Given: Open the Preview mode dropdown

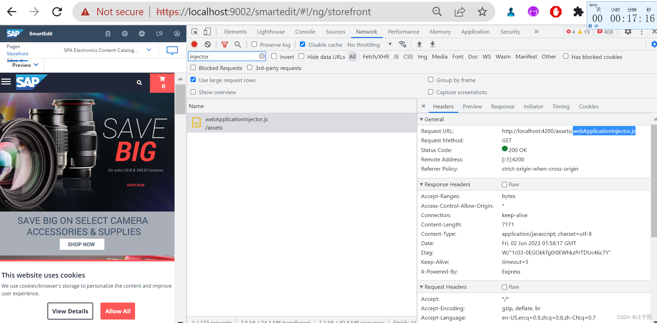Looking at the screenshot, I should tap(25, 65).
